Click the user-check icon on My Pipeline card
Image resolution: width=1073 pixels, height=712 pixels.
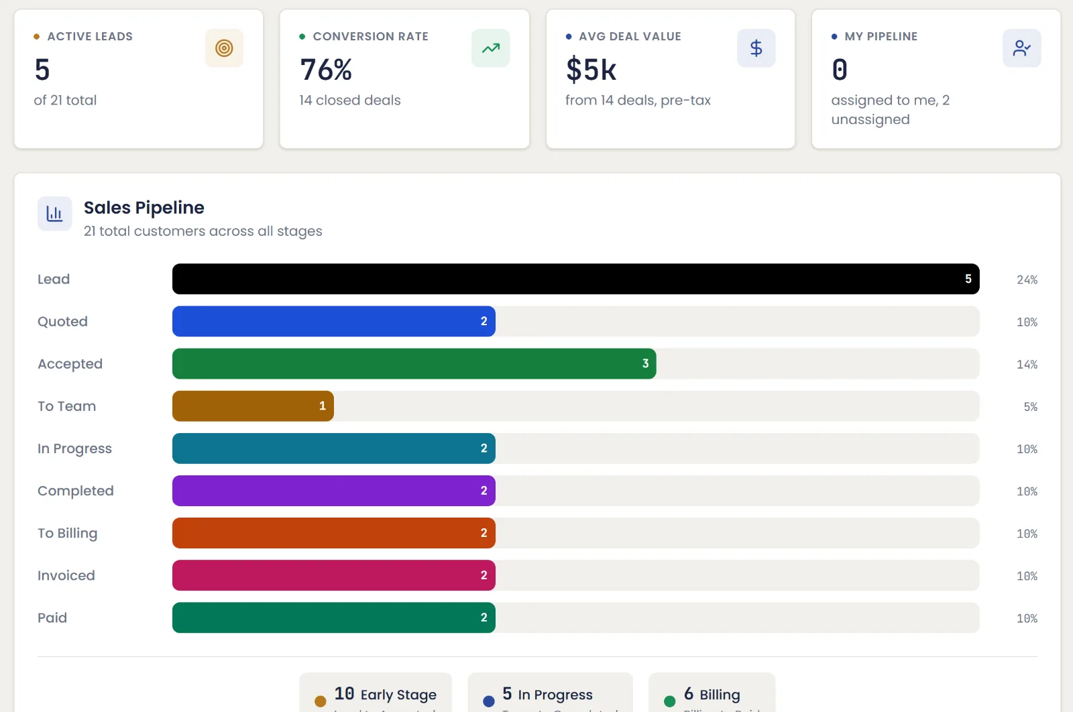(1022, 48)
